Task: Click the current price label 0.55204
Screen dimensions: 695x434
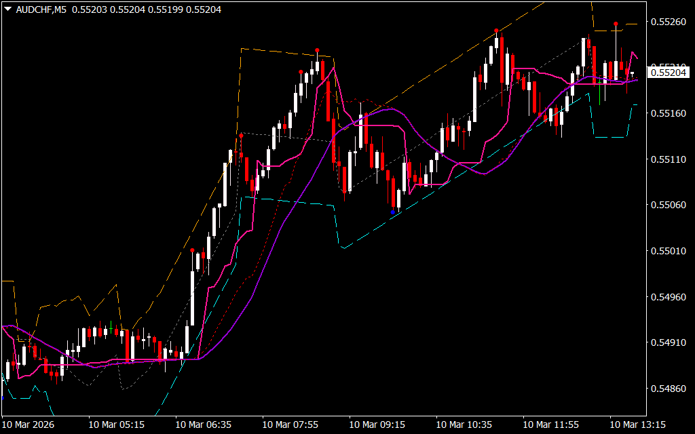Action: pos(669,72)
